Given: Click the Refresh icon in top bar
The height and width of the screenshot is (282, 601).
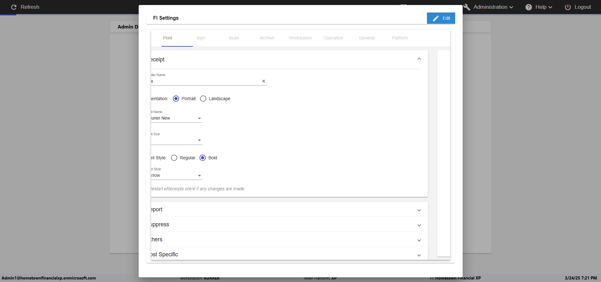Looking at the screenshot, I should click(14, 7).
